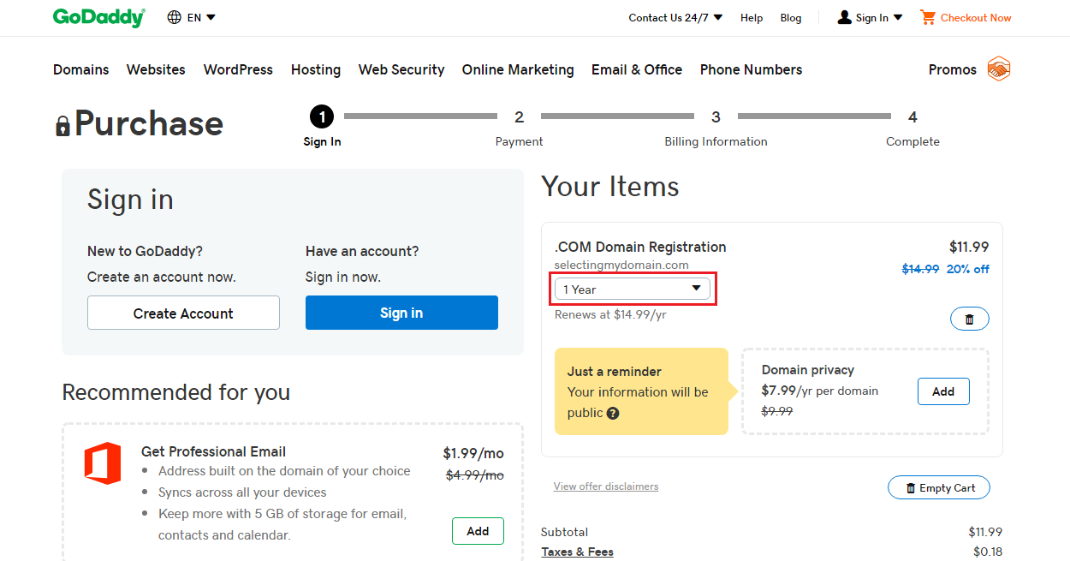Open the Promos link
This screenshot has height=561, width=1070.
tap(953, 69)
